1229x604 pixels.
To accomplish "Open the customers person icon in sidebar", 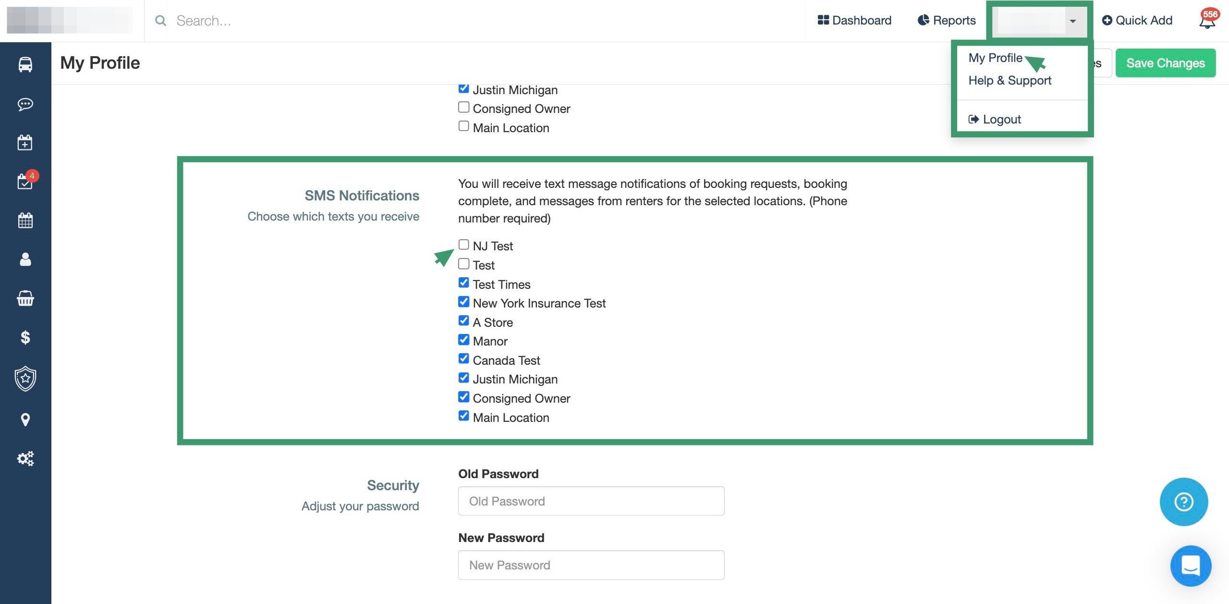I will tap(25, 259).
